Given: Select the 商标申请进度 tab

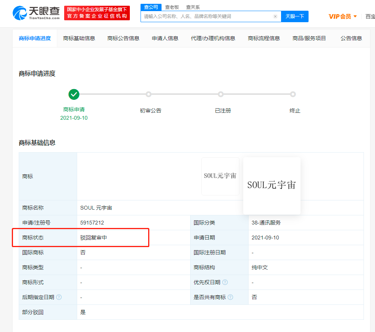Looking at the screenshot, I should [x=35, y=38].
